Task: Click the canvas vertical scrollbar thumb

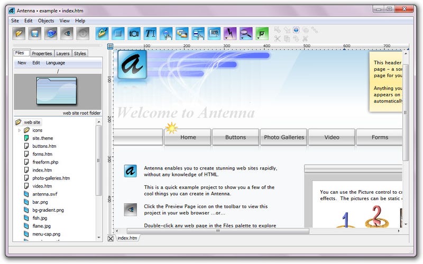Action: 406,112
